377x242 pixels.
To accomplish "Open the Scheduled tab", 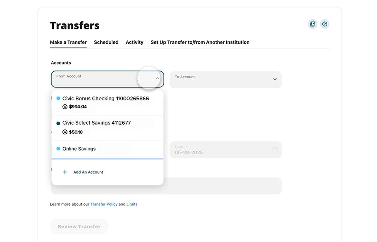I will coord(106,42).
